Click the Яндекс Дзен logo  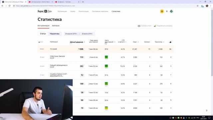[45, 11]
